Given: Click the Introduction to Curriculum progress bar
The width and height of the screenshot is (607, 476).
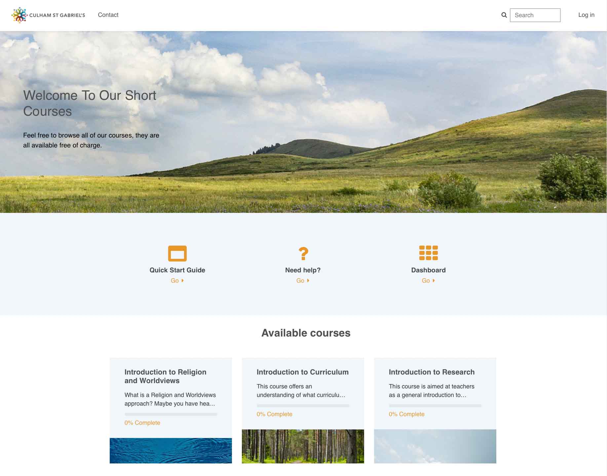Looking at the screenshot, I should tap(303, 406).
